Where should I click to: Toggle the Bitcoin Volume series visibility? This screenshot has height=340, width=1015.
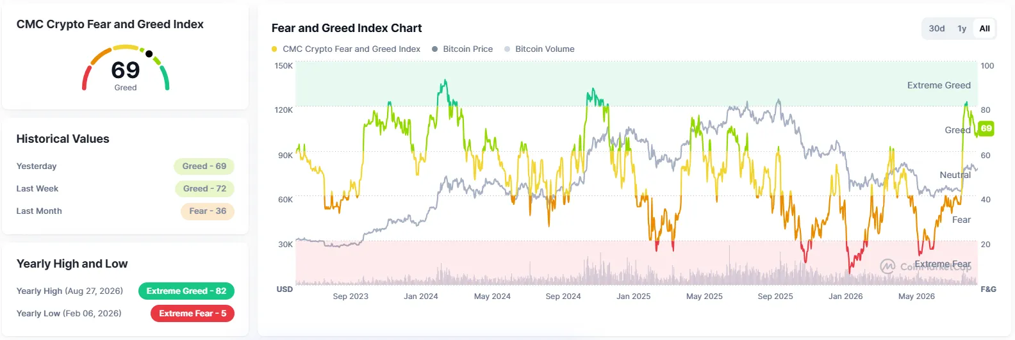pyautogui.click(x=540, y=49)
